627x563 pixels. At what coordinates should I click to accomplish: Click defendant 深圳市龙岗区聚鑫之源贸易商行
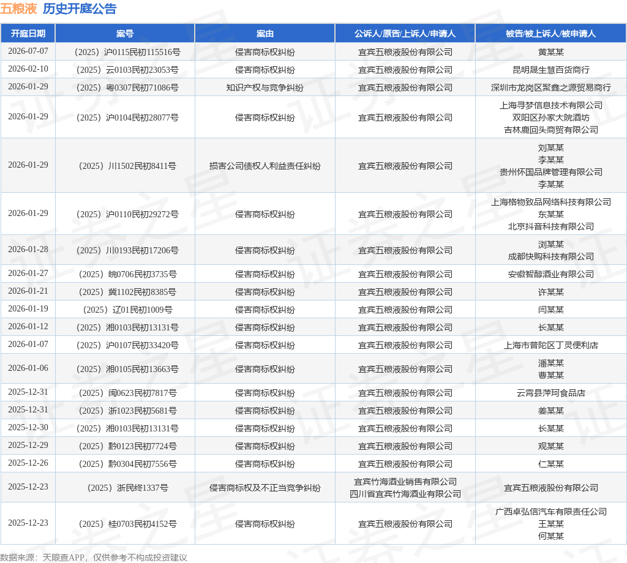click(550, 88)
